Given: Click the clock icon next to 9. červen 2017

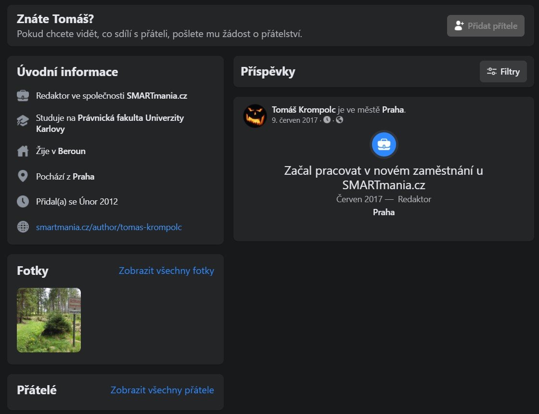Looking at the screenshot, I should click(x=327, y=120).
